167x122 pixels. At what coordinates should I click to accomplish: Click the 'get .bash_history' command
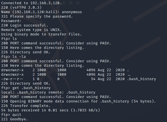31,88
